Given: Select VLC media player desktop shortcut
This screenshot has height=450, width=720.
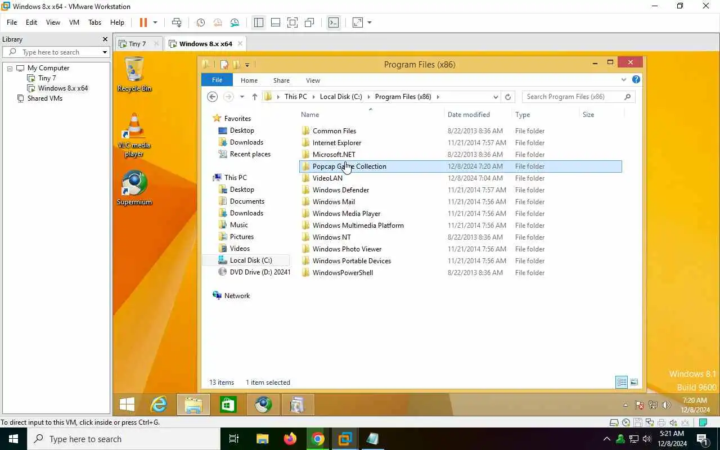Looking at the screenshot, I should click(x=134, y=135).
